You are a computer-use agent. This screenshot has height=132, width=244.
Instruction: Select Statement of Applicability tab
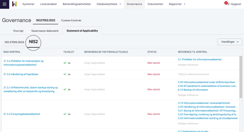tap(82, 31)
